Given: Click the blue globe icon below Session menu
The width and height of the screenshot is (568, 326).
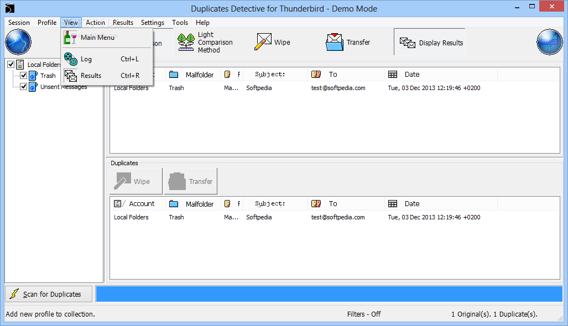Looking at the screenshot, I should (18, 42).
